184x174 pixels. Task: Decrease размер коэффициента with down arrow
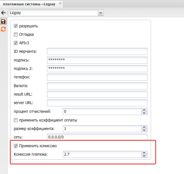[x=144, y=130]
